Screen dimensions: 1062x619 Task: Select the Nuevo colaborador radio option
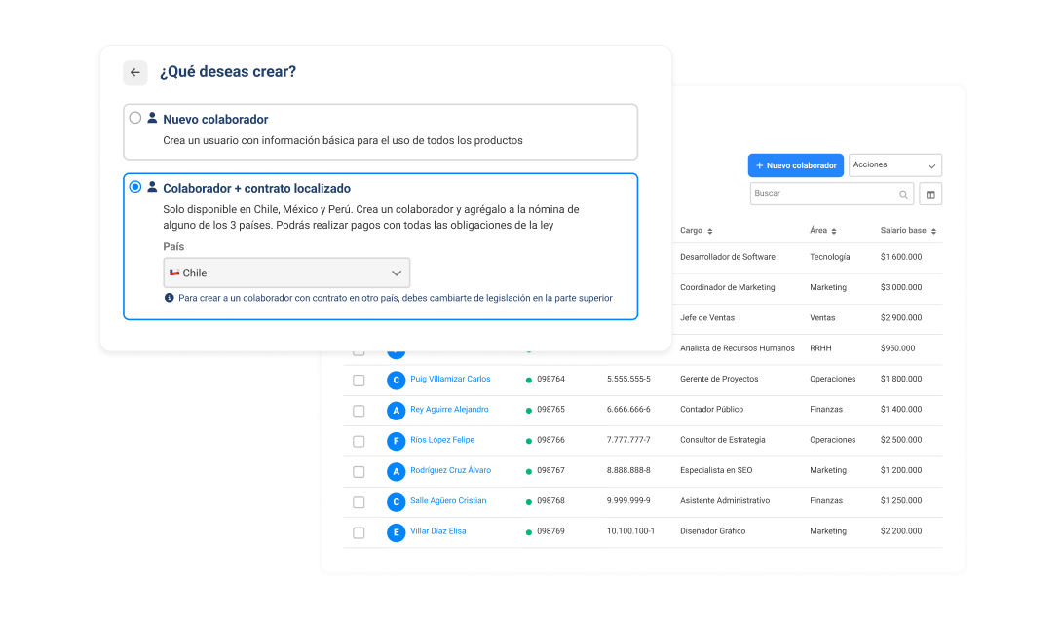pos(135,118)
